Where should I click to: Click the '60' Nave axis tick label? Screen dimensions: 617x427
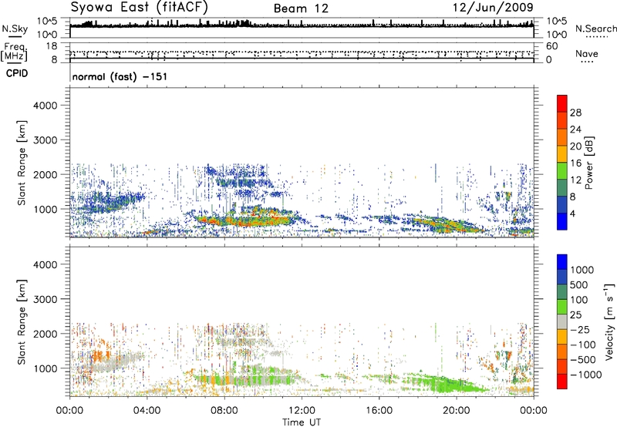pyautogui.click(x=551, y=46)
